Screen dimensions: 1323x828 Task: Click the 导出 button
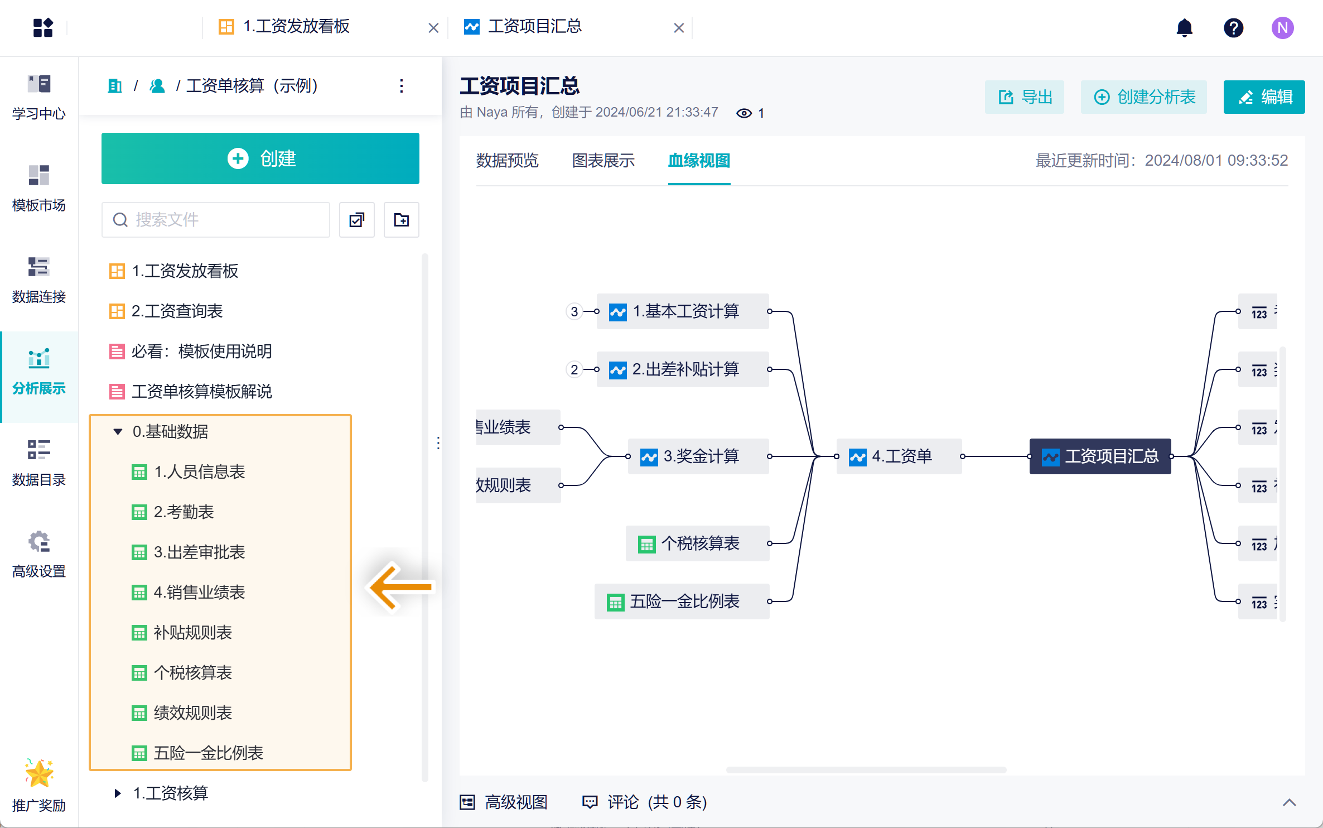pos(1025,97)
